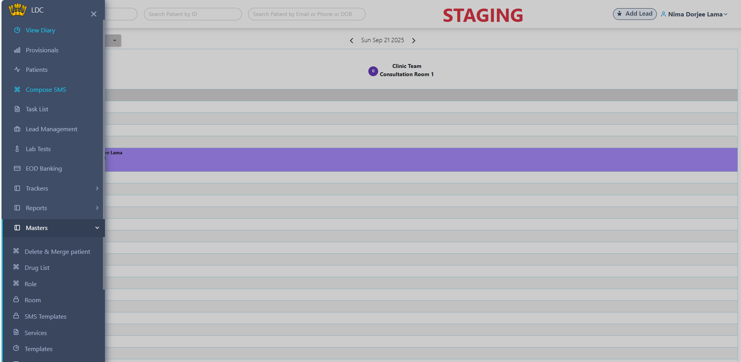This screenshot has width=741, height=362.
Task: Click the View Diary clock icon
Action: 17,30
